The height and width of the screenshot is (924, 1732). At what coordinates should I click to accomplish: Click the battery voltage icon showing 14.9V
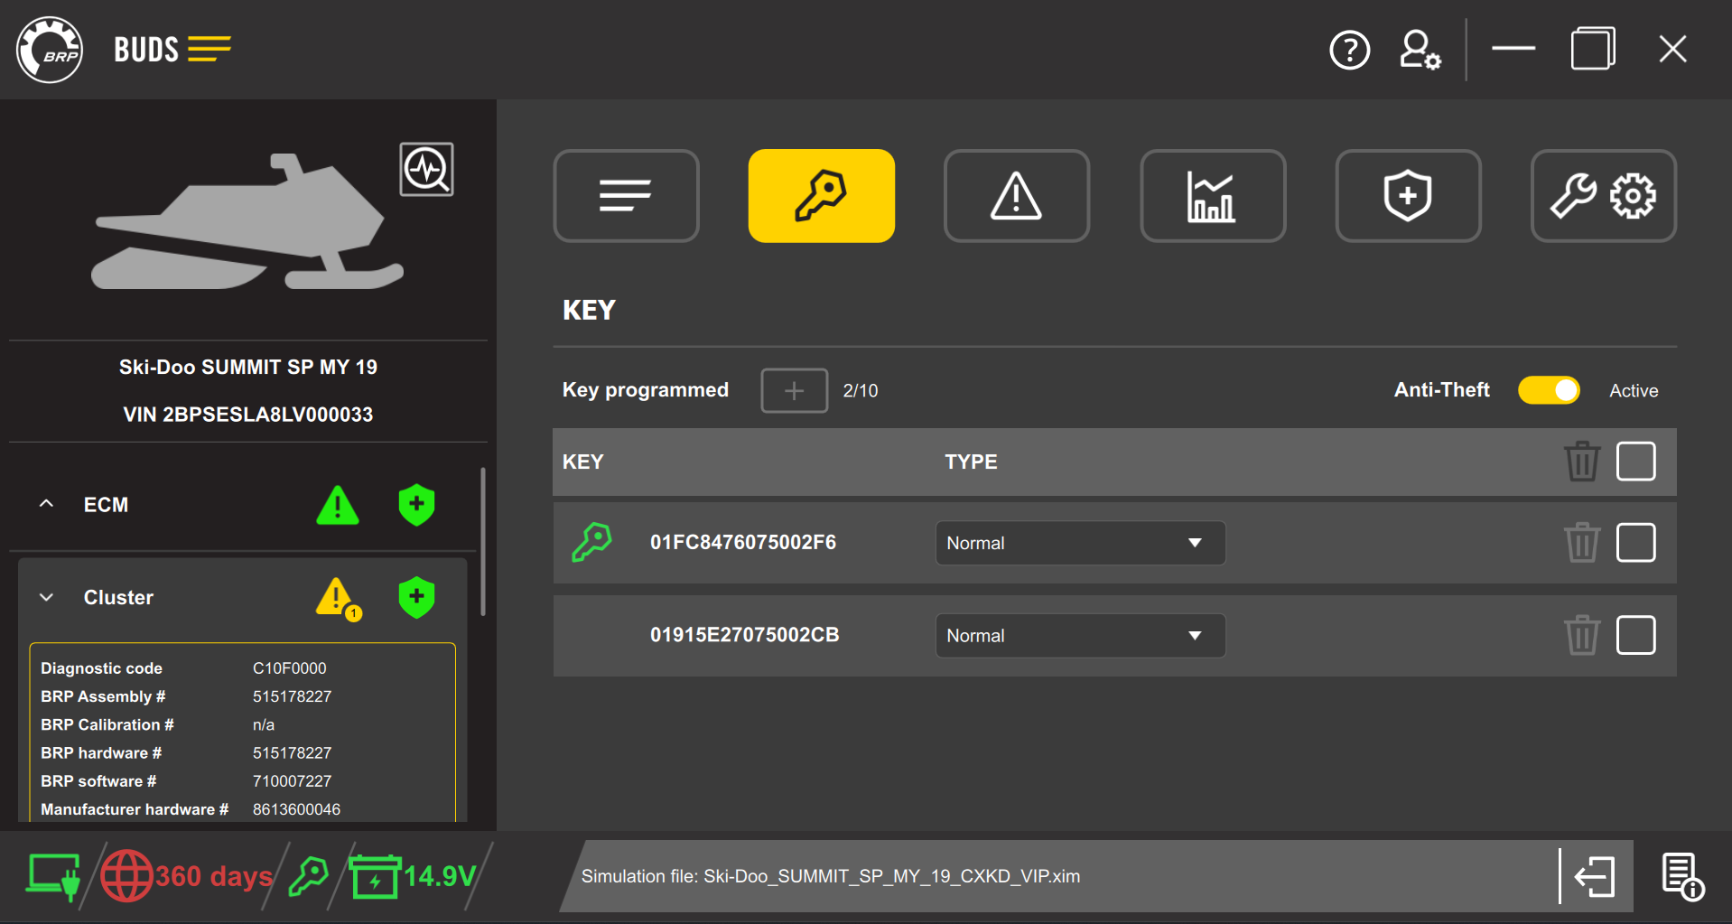(377, 874)
